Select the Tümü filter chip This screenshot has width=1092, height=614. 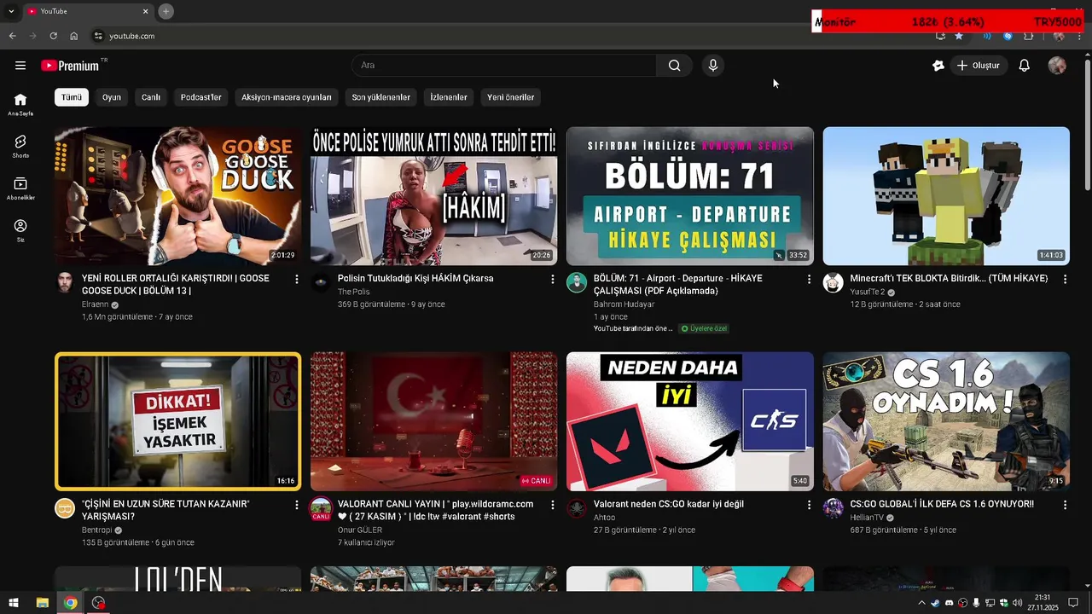point(72,97)
